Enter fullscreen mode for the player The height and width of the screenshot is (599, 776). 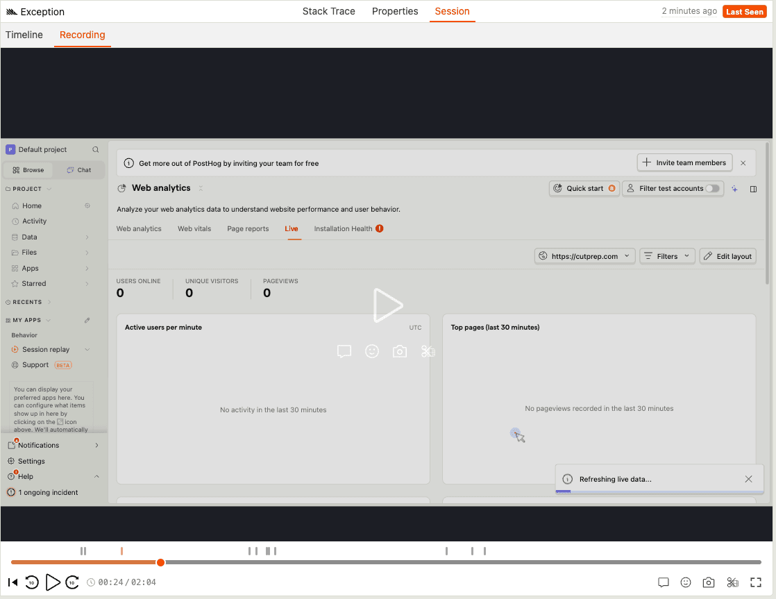tap(756, 582)
